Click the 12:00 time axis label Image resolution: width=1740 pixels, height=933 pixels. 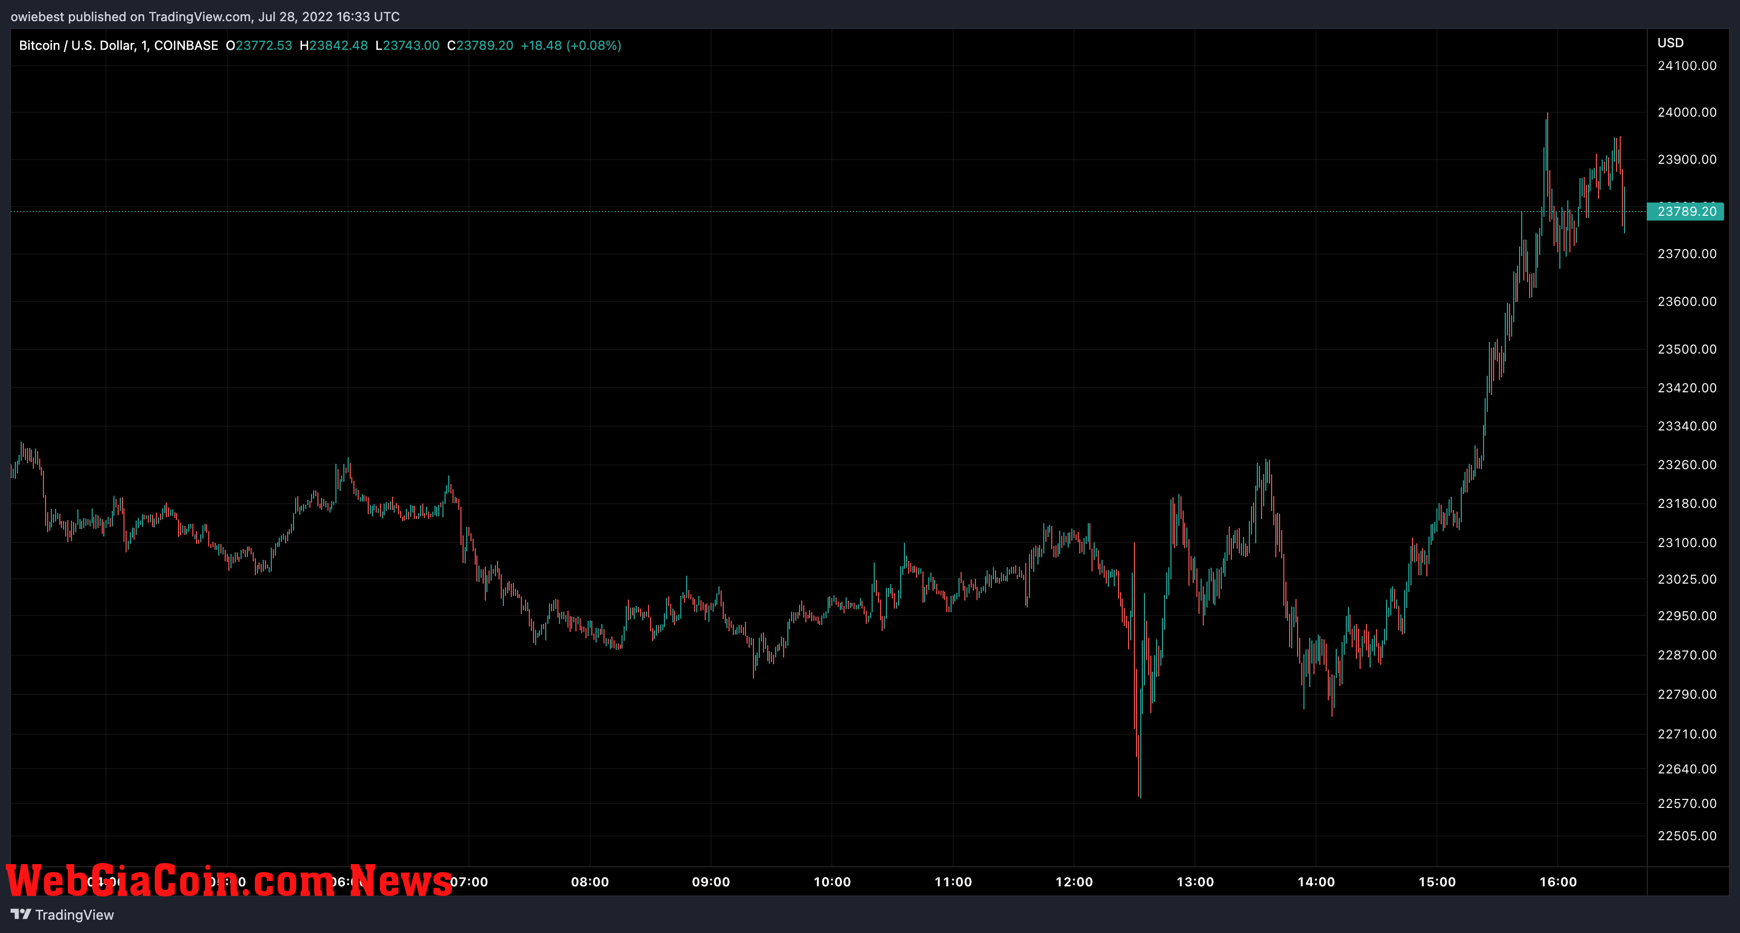coord(1074,882)
